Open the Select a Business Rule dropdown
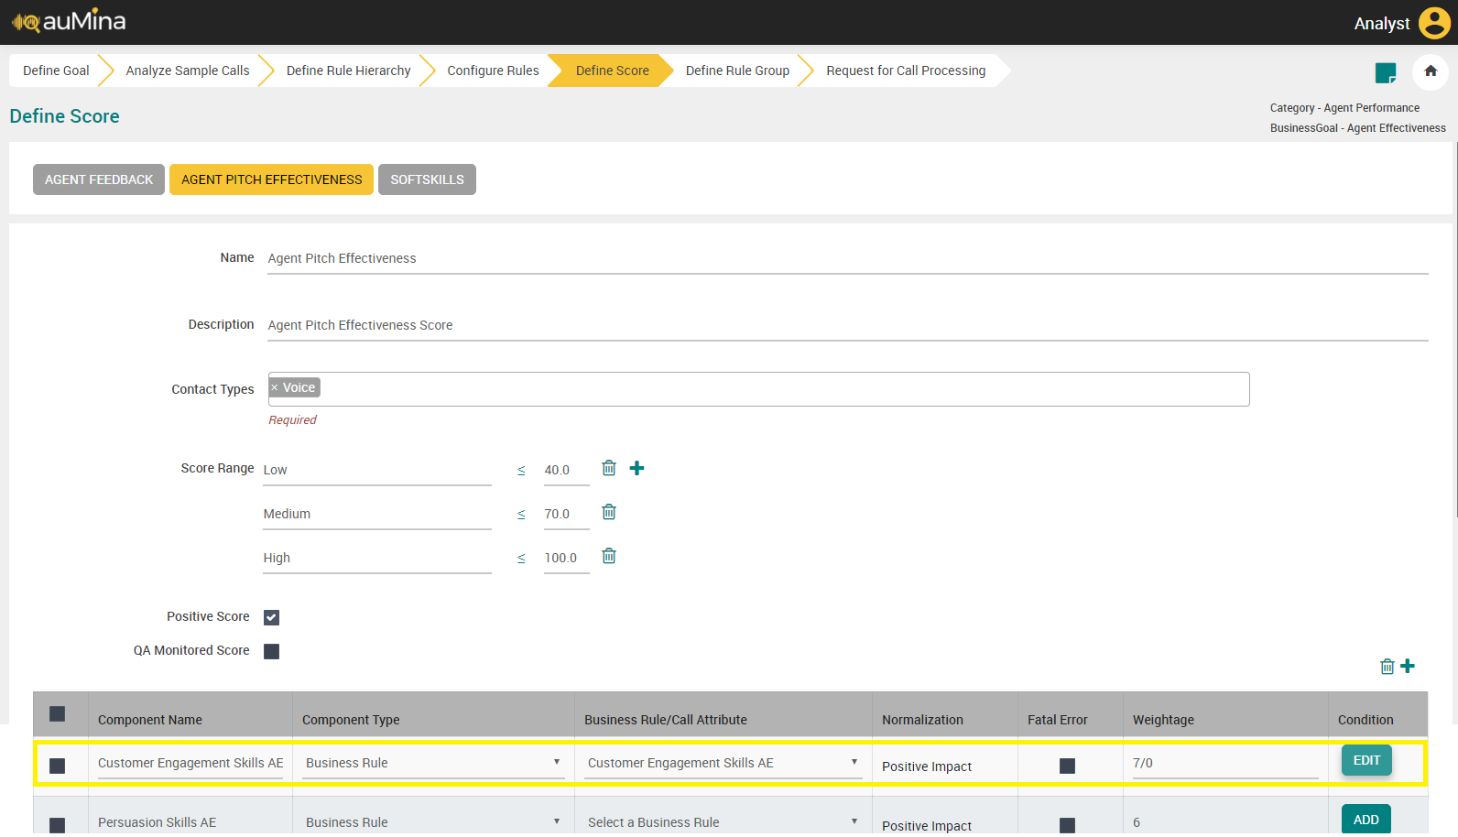The height and width of the screenshot is (837, 1458). [724, 822]
